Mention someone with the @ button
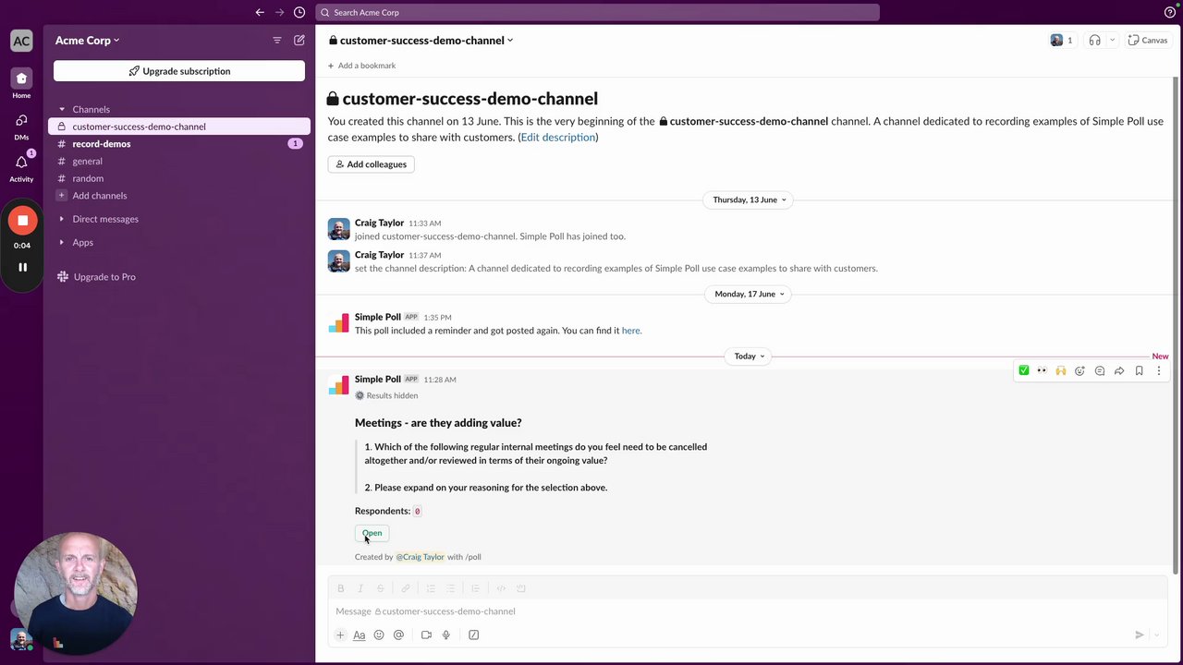This screenshot has width=1183, height=665. point(398,635)
